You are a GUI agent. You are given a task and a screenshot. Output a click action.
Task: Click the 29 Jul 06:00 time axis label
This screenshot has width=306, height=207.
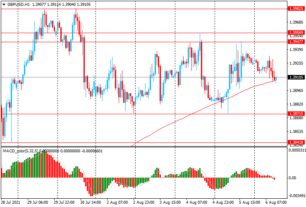pos(38,202)
